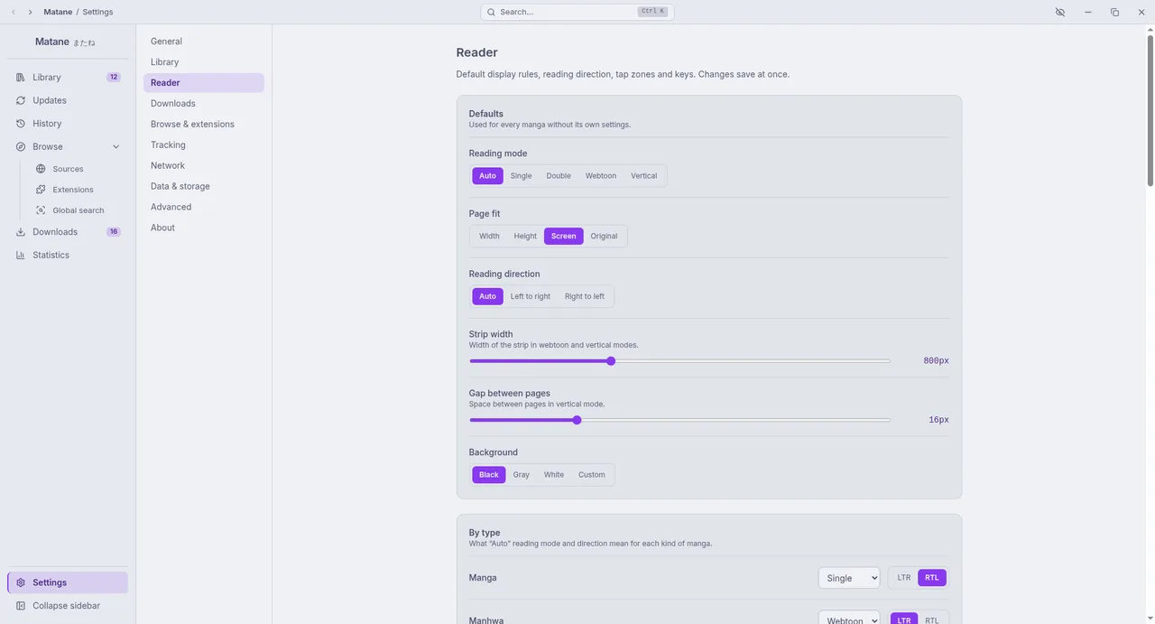Set Reading direction to Right to left

click(x=585, y=296)
